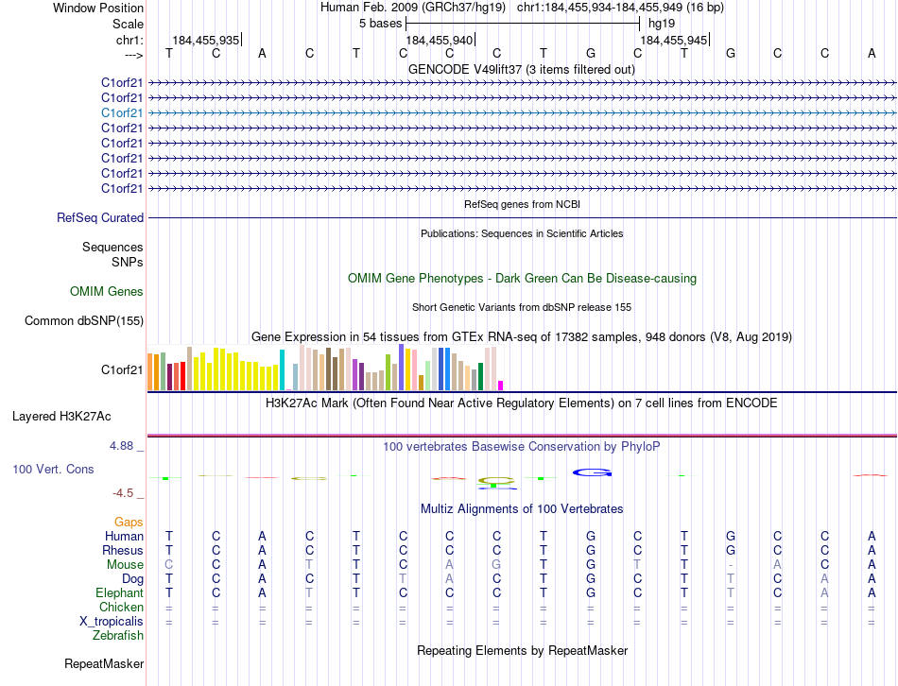Open Multiz Alignments of 100 Vertebrates title
898x686 pixels.
(x=522, y=509)
